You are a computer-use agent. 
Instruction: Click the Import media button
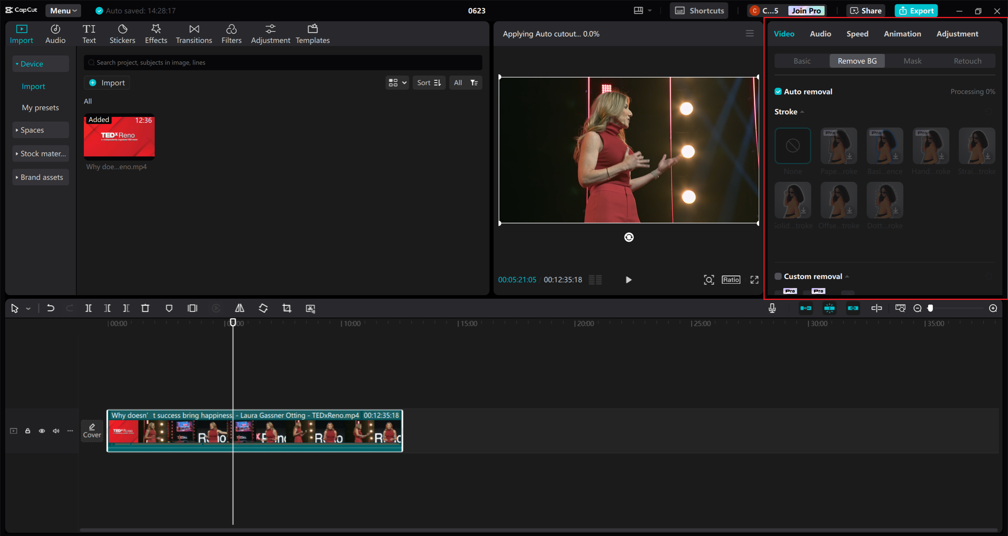click(107, 83)
